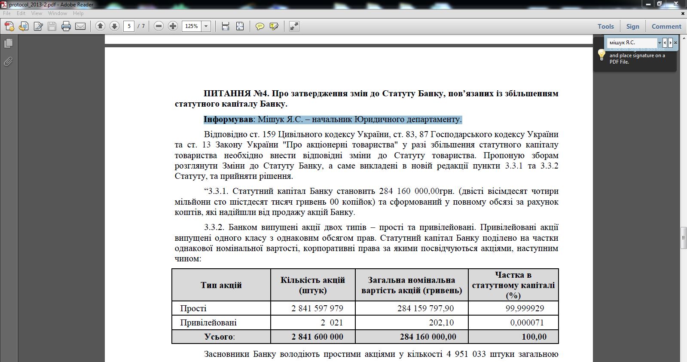Toggle the page thumbnails panel
The height and width of the screenshot is (362, 687).
coord(8,43)
